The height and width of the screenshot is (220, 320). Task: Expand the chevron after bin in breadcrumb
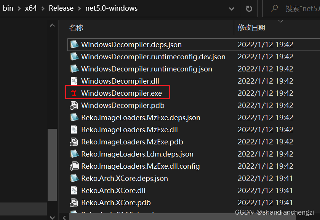point(19,8)
